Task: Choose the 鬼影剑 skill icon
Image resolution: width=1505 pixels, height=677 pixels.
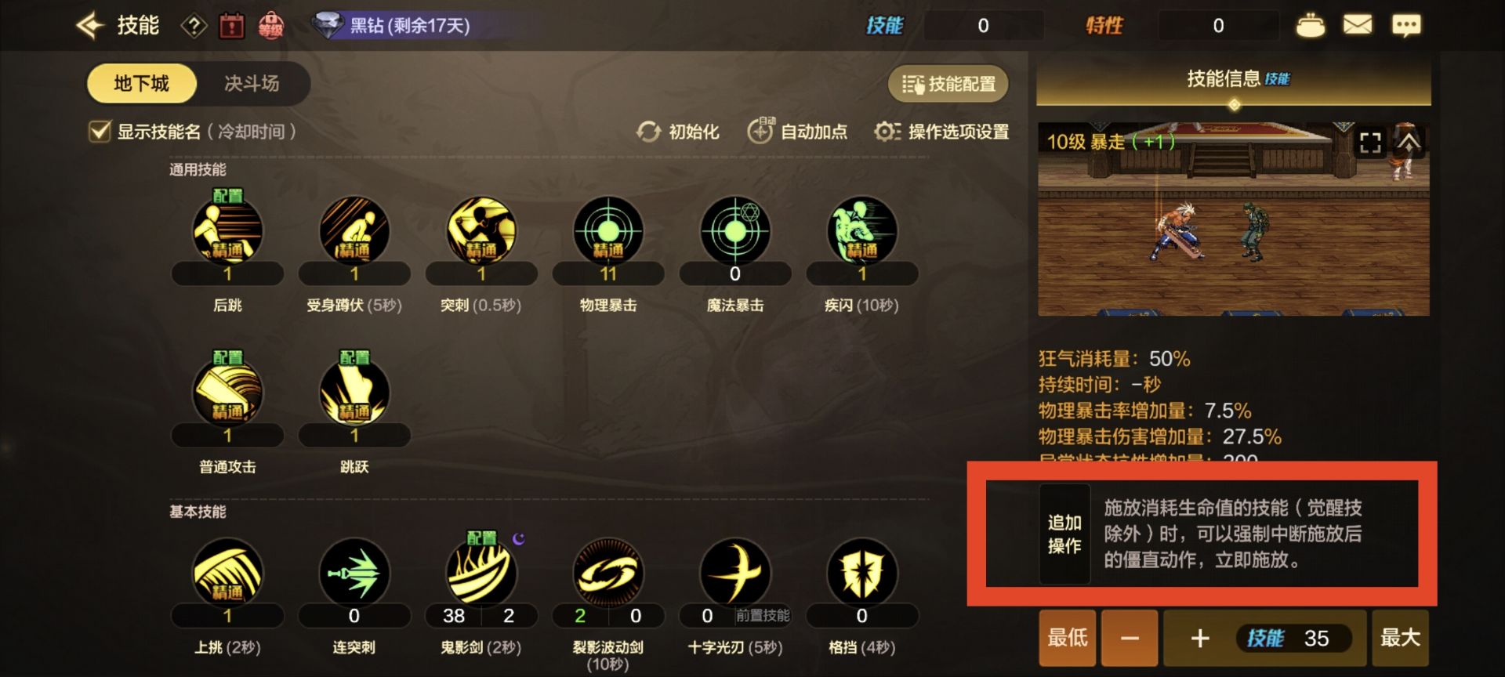Action: click(x=481, y=572)
